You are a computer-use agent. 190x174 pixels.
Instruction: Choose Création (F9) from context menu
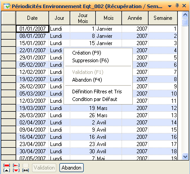pos(86,53)
